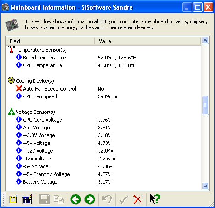Click the grayed-out Copy icon
The width and height of the screenshot is (215, 208).
(59, 199)
